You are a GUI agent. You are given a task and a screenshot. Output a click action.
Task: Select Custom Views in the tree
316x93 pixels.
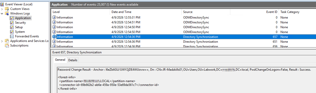pyautogui.click(x=20, y=9)
